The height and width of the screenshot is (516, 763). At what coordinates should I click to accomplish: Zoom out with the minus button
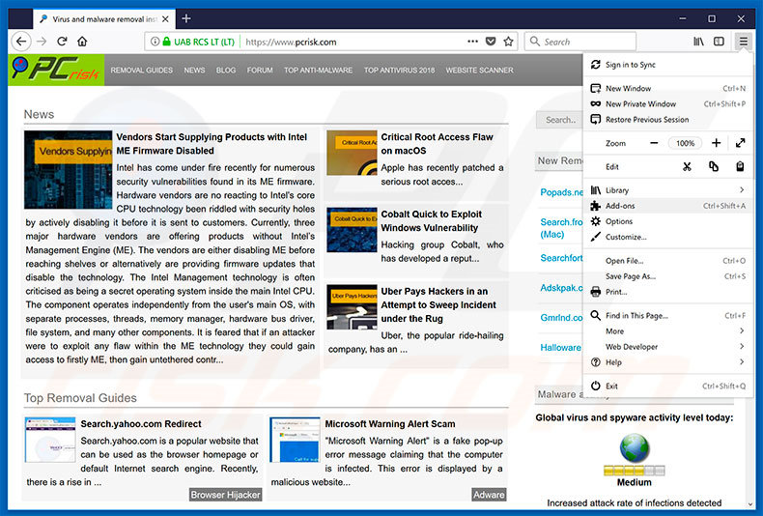[x=654, y=143]
